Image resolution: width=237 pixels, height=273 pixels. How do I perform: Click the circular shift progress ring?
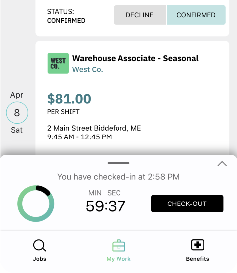coord(36,204)
